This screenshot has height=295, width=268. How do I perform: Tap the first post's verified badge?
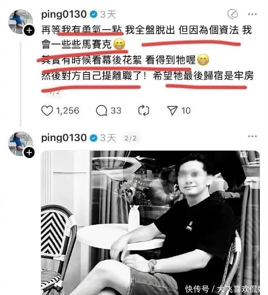94,14
